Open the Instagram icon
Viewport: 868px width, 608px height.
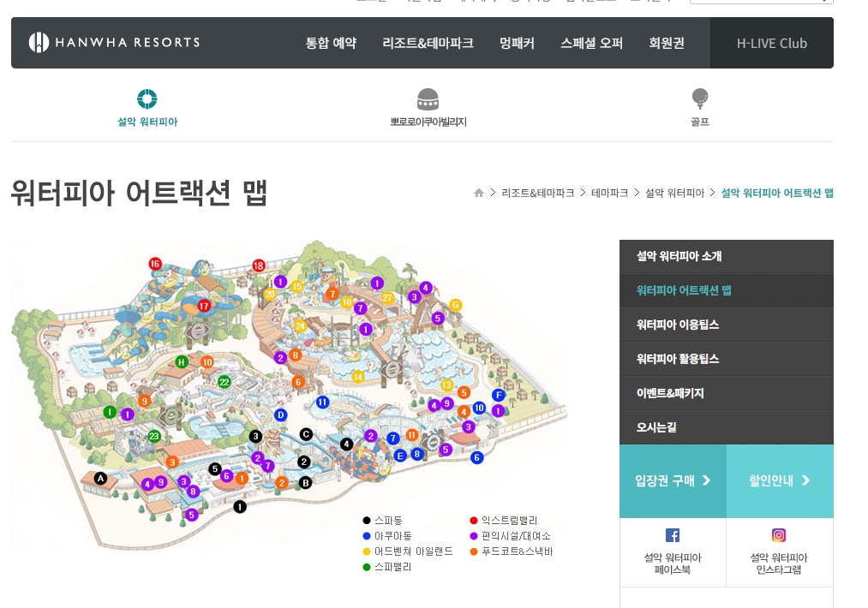[x=779, y=535]
